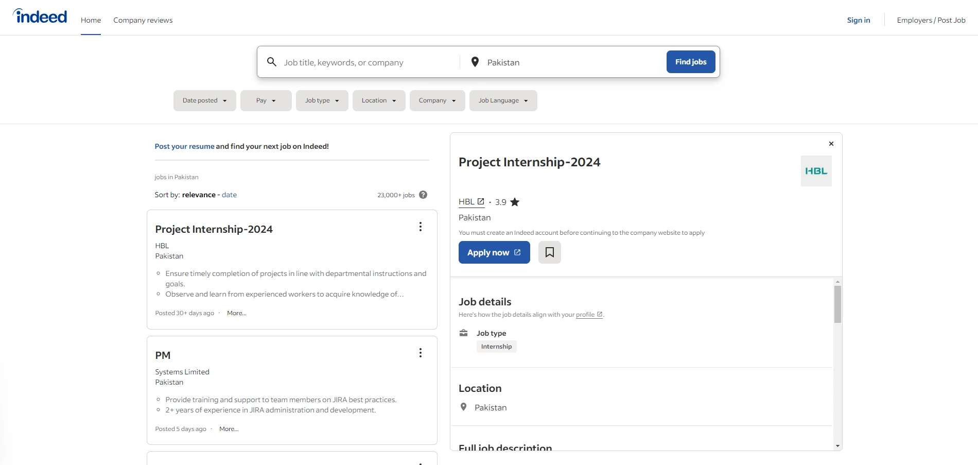
Task: Click the search magnifier icon
Action: (272, 62)
